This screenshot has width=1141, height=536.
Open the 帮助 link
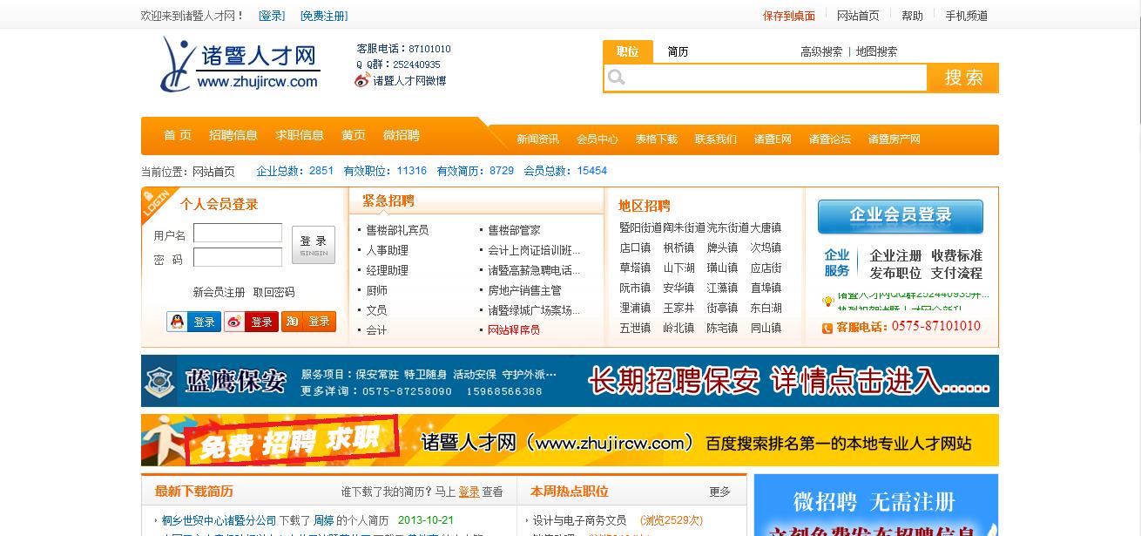pyautogui.click(x=912, y=16)
